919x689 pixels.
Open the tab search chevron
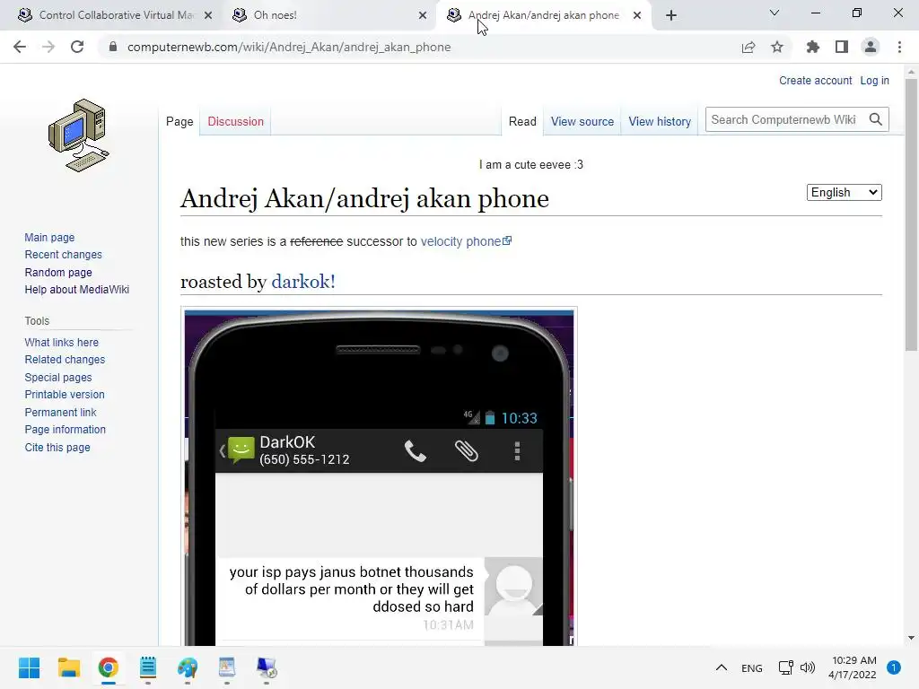click(x=775, y=13)
